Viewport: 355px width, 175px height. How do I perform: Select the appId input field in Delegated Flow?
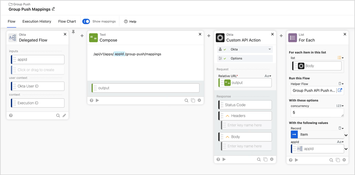pos(38,60)
